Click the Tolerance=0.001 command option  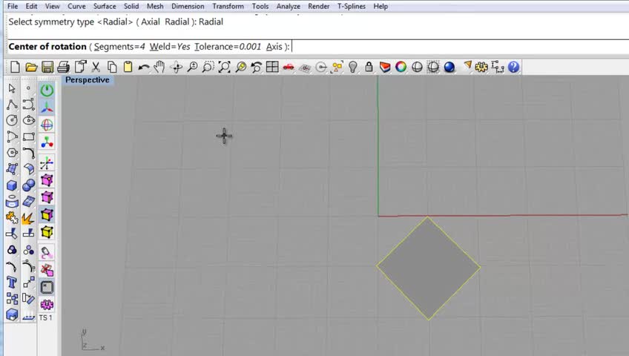(228, 47)
